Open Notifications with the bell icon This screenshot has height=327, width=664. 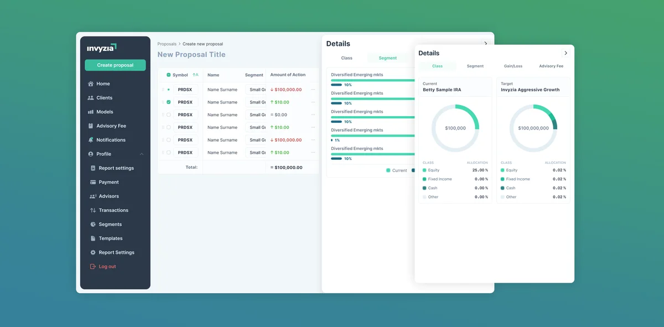[91, 140]
